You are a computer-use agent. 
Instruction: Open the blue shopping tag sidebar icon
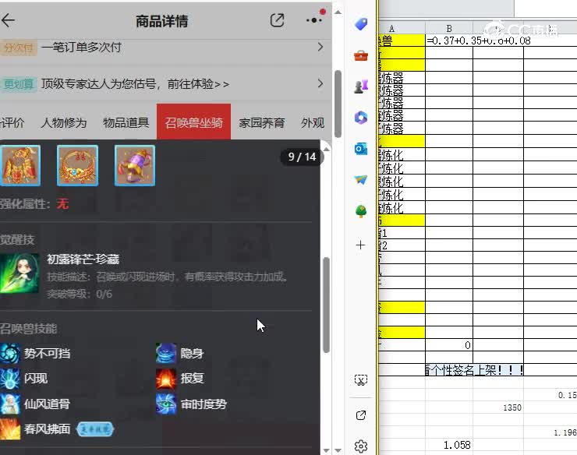(x=361, y=24)
